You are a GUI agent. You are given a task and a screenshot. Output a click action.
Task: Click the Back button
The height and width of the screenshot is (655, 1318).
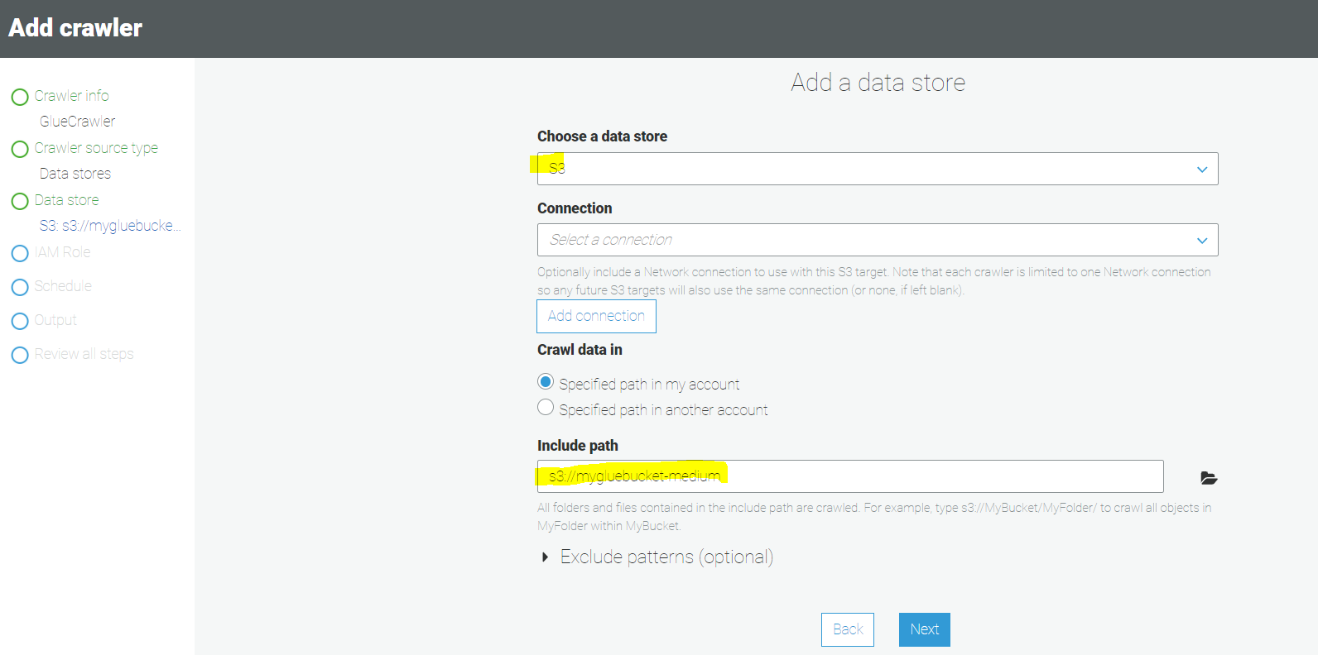tap(848, 629)
